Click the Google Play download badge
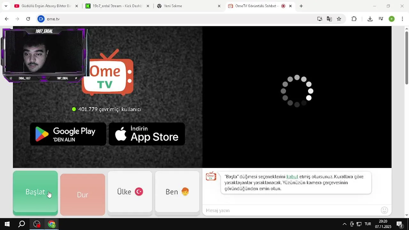Screen dimensions: 409x230 tap(68, 134)
